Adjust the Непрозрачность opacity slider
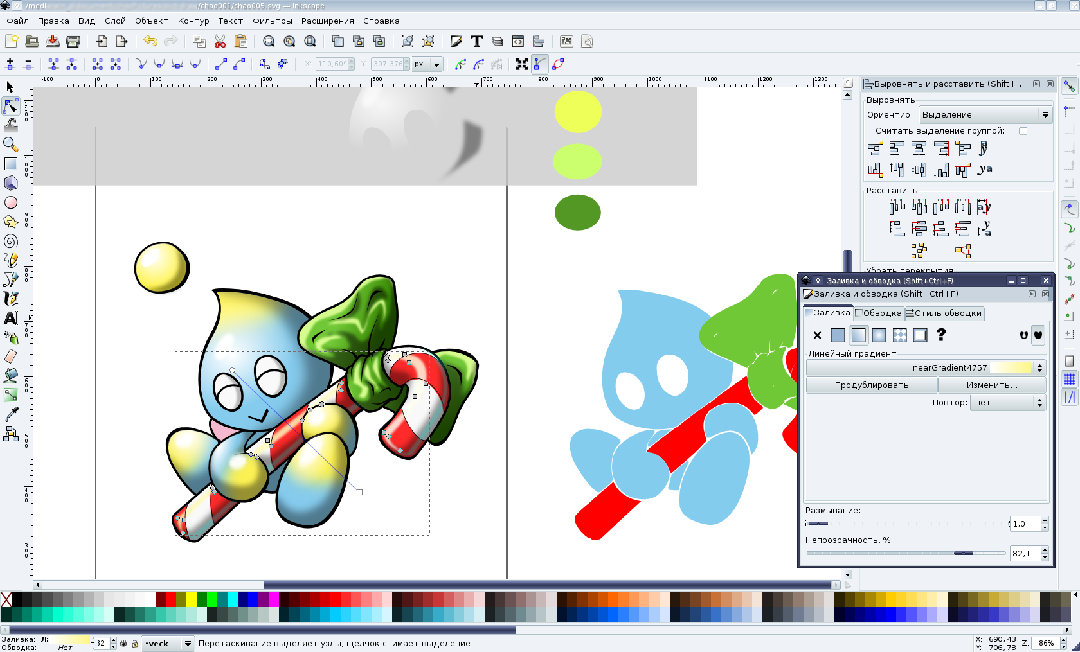1080x652 pixels. click(906, 553)
